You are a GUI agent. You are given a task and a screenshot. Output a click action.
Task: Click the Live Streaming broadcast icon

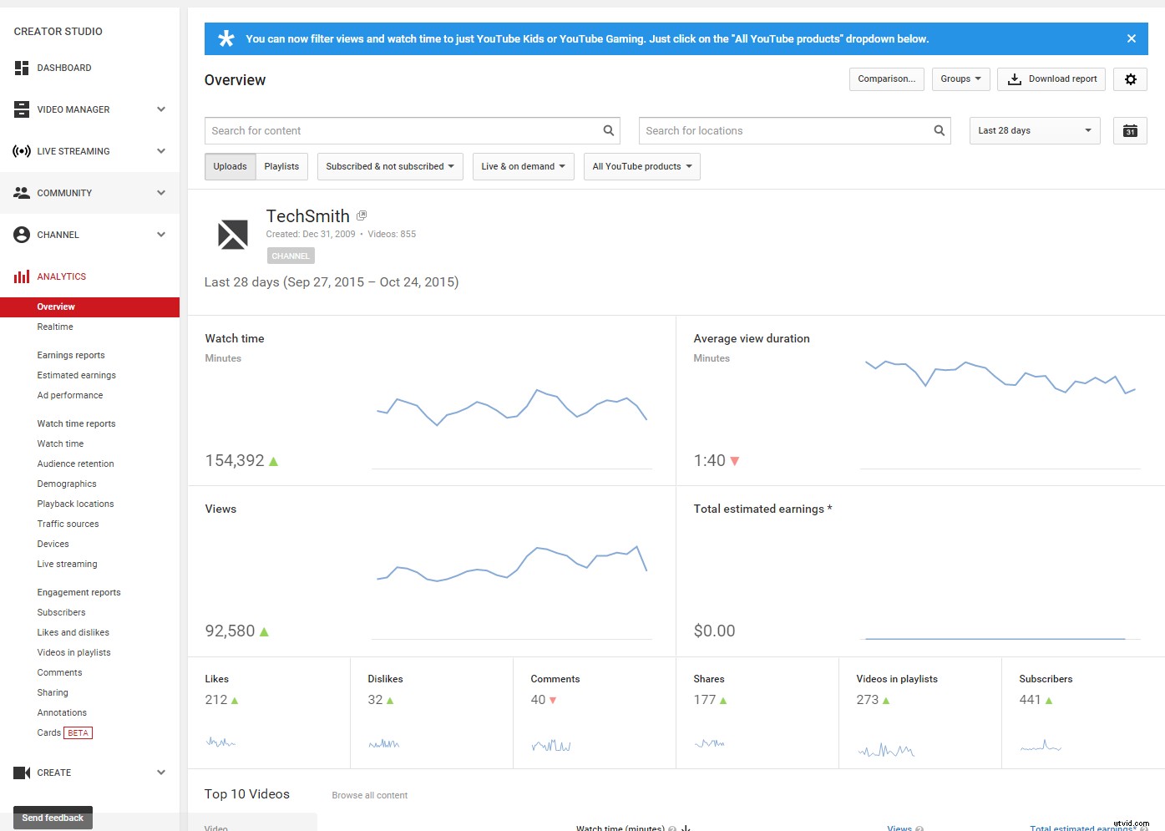point(21,151)
